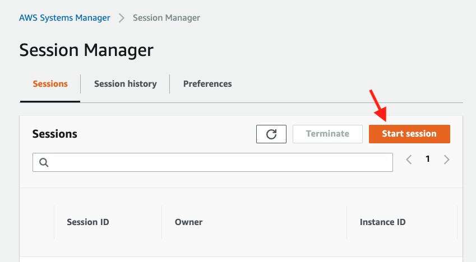Viewport: 476px width, 262px height.
Task: Sort by the Session ID column header
Action: click(x=88, y=222)
